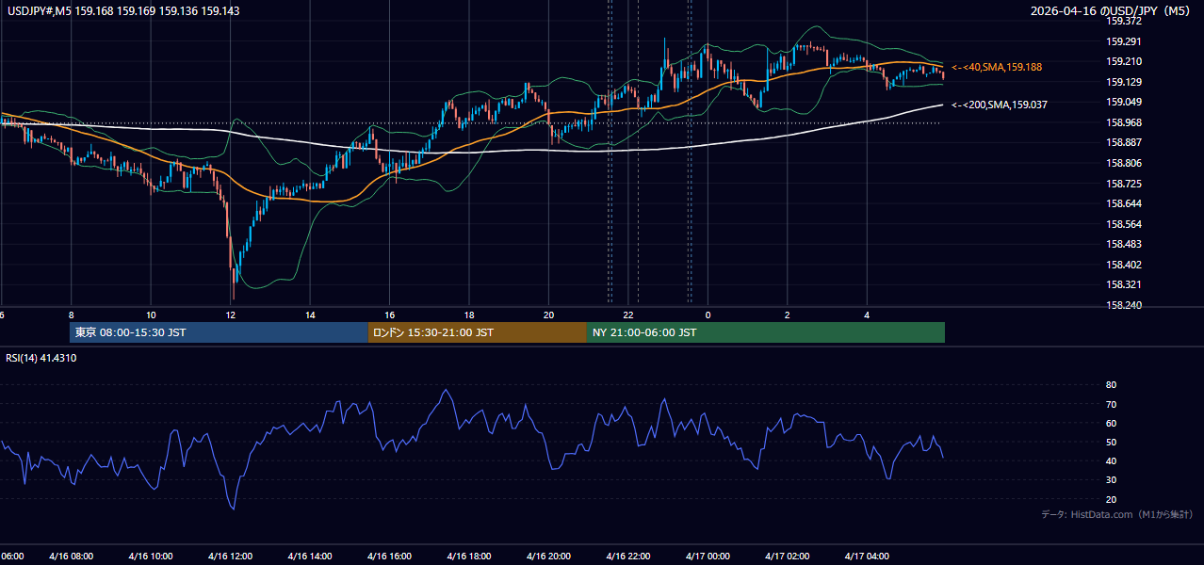The width and height of the screenshot is (1204, 565).
Task: Click the bottom time label 4/17 02:00
Action: coord(788,557)
